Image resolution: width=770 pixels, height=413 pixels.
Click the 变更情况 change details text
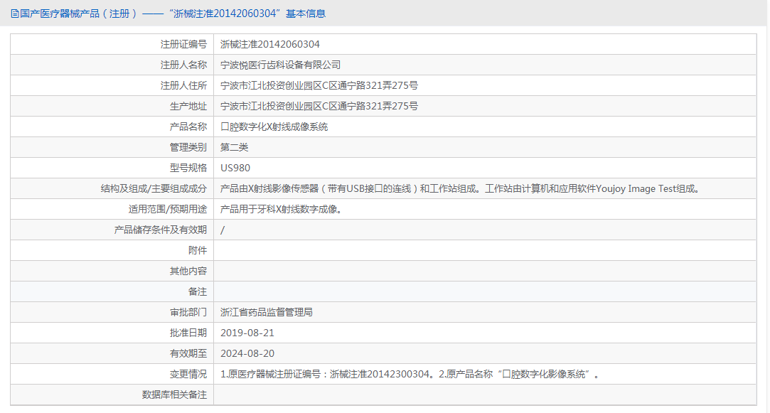pyautogui.click(x=410, y=374)
